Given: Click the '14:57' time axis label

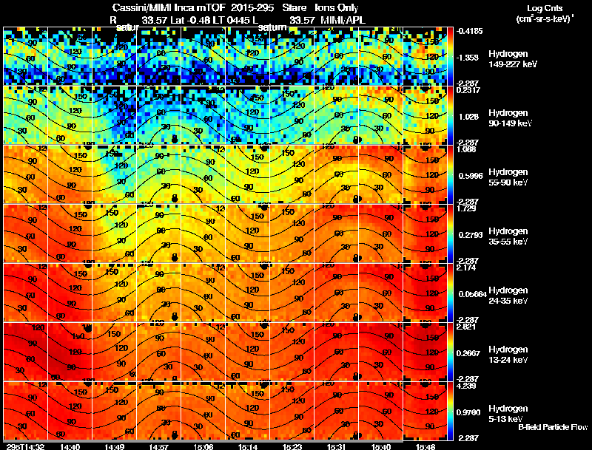Looking at the screenshot, I should 158,446.
